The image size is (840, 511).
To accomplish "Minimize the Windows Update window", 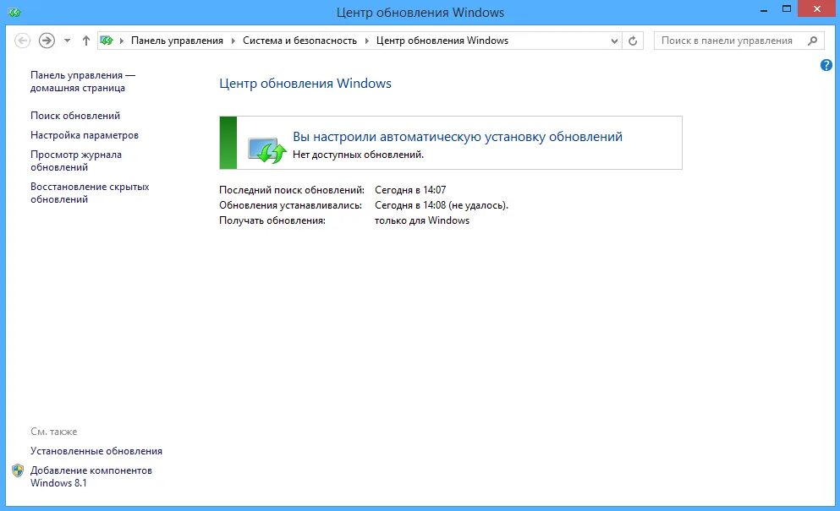I will 765,9.
